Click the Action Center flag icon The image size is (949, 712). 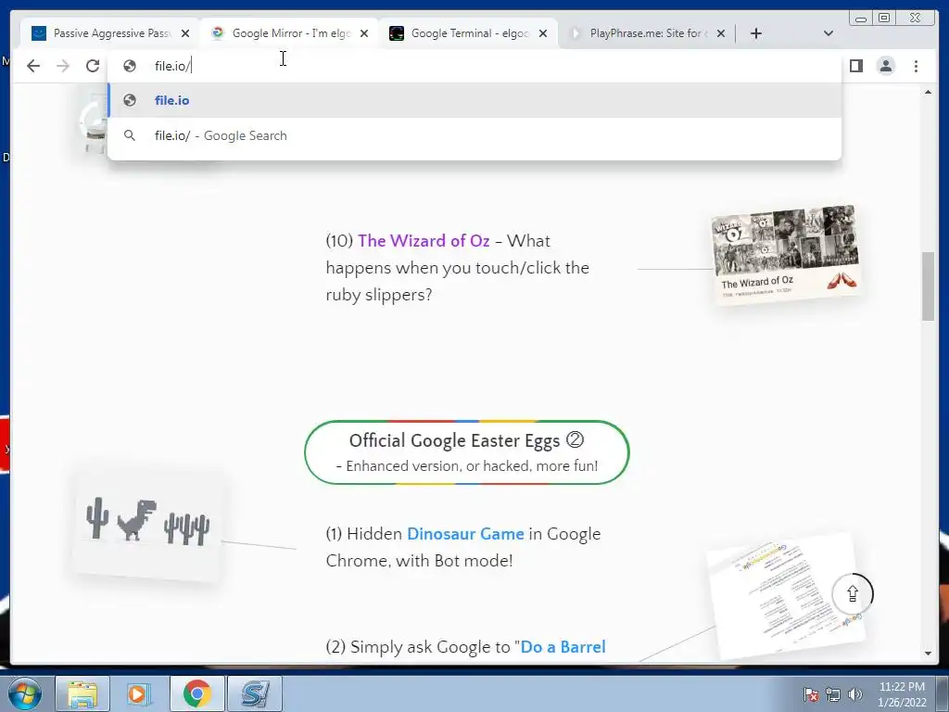click(x=811, y=694)
